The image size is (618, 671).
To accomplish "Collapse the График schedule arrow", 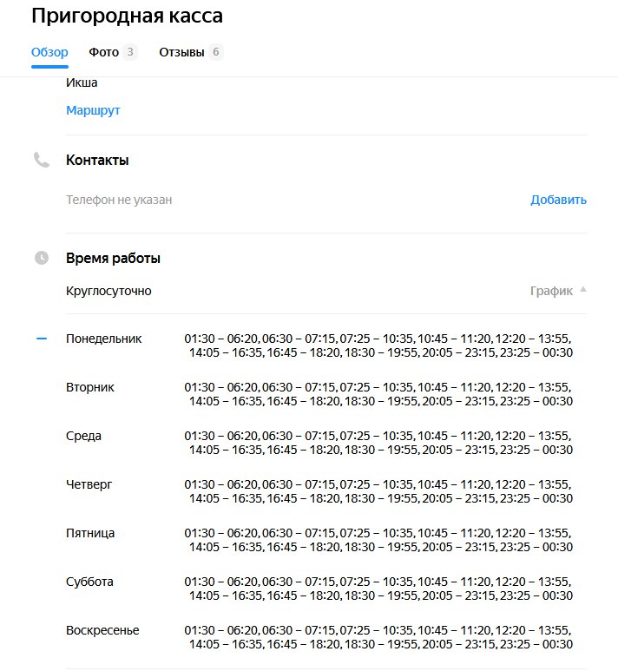I will tap(583, 290).
